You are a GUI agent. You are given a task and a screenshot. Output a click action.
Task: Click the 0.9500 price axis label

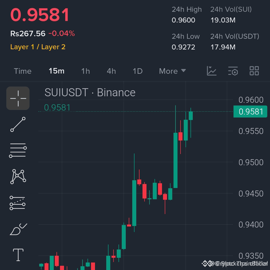(251, 162)
